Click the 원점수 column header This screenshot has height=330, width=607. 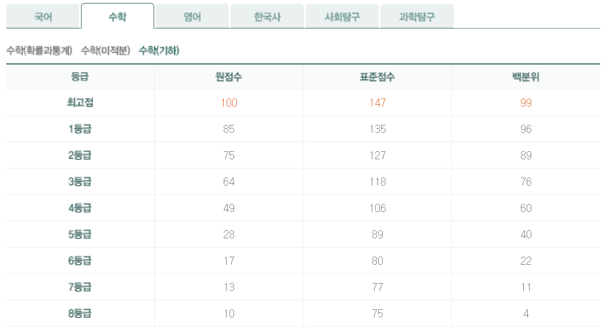(228, 76)
